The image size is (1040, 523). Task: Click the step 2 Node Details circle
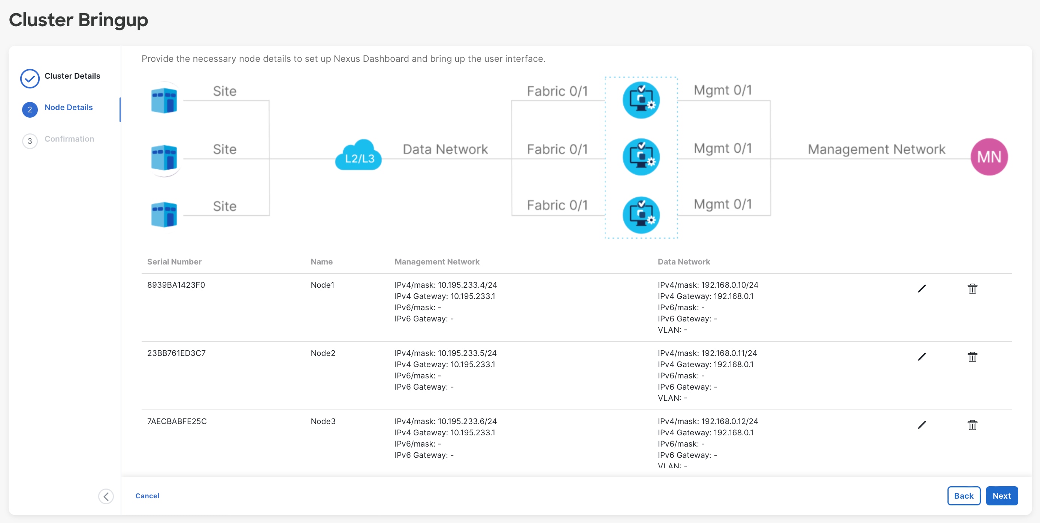(x=30, y=109)
